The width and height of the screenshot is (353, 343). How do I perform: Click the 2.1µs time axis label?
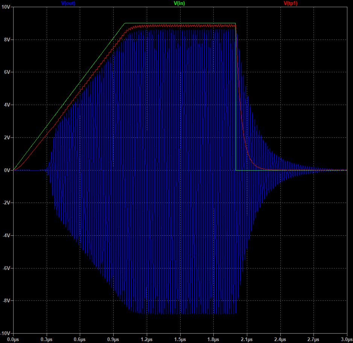point(247,339)
